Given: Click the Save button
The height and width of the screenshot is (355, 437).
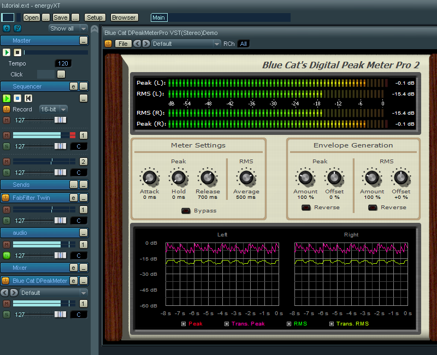Looking at the screenshot, I should click(61, 17).
